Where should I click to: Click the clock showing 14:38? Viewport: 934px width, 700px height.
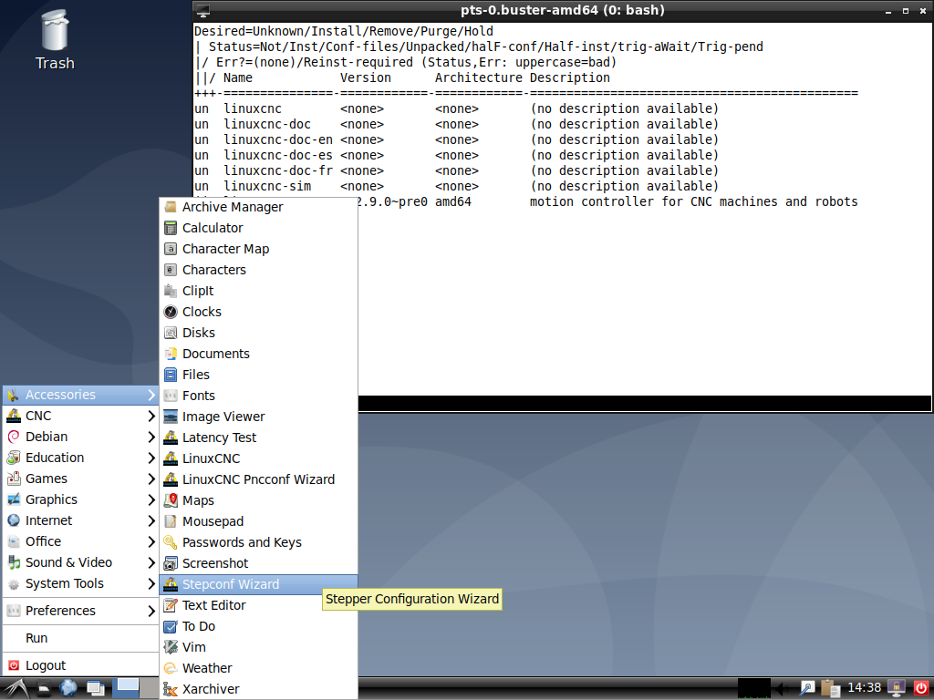tap(865, 688)
